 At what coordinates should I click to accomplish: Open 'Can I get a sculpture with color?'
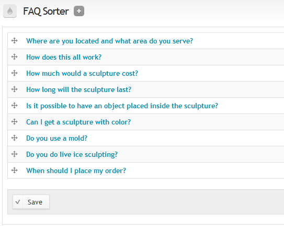[x=78, y=122]
